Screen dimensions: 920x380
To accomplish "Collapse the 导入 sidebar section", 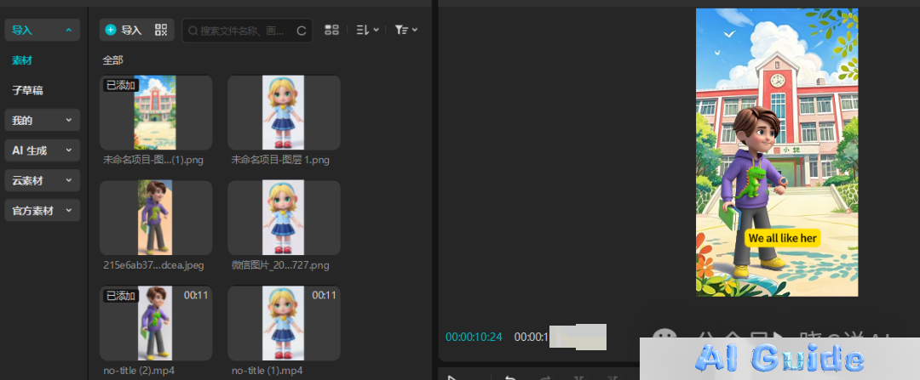I will [x=42, y=30].
